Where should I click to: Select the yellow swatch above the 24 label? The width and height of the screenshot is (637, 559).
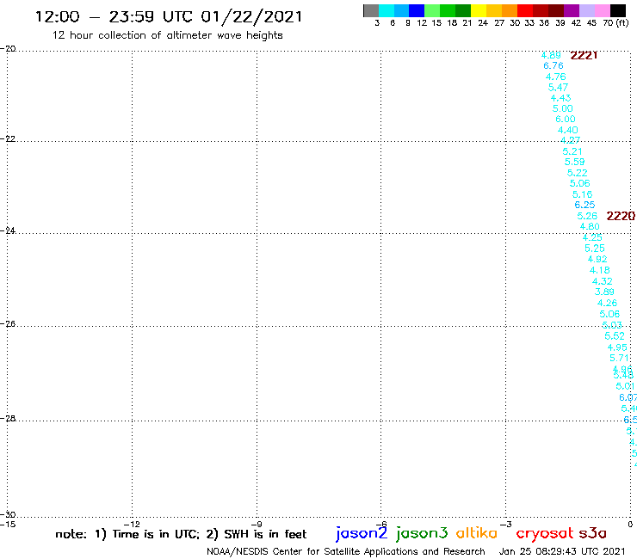(479, 10)
